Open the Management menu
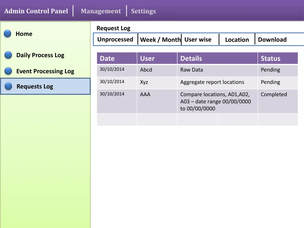Viewport: 304px width, 228px height. pos(101,11)
